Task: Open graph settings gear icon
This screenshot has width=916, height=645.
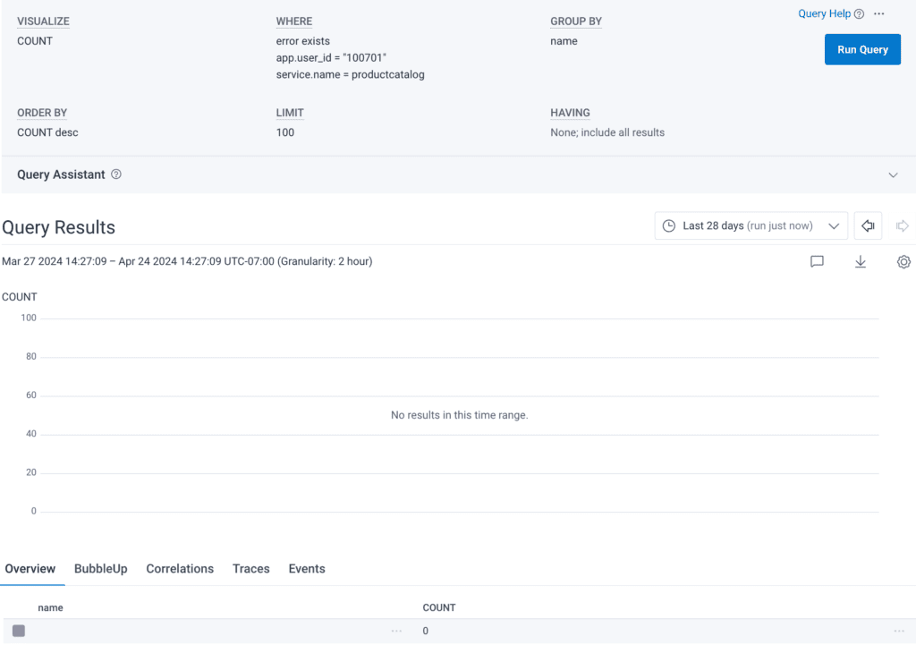Action: [x=903, y=262]
